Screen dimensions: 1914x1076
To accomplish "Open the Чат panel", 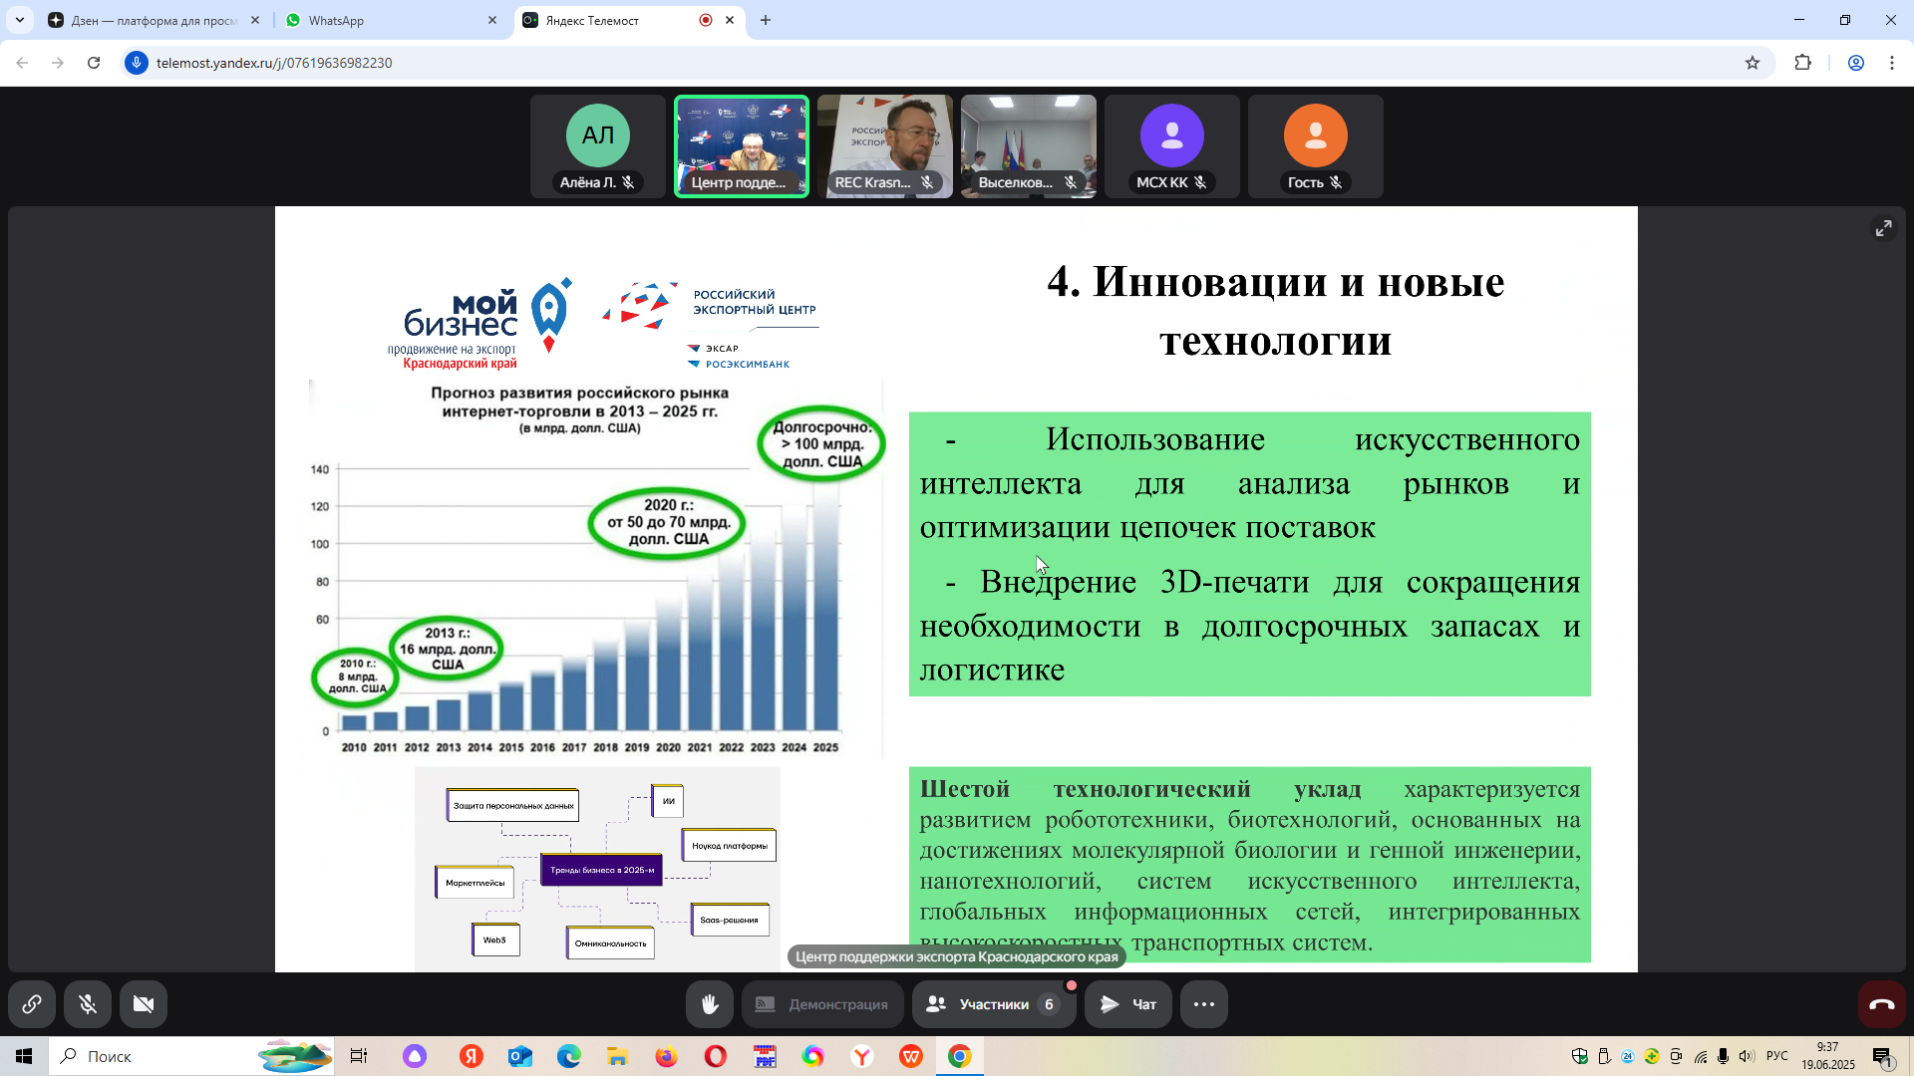I will click(x=1128, y=1004).
